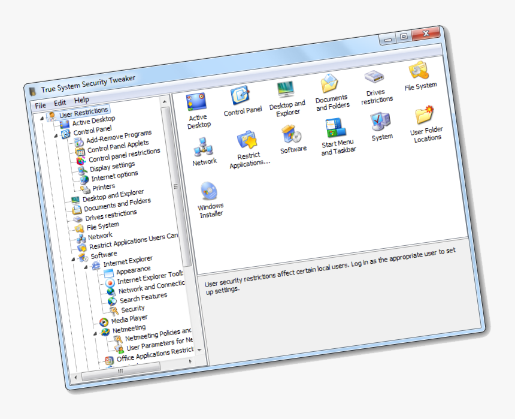
Task: Collapse the Netmeeting tree branch
Action: point(95,333)
